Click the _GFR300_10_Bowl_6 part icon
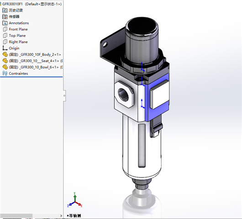 (x=5, y=67)
